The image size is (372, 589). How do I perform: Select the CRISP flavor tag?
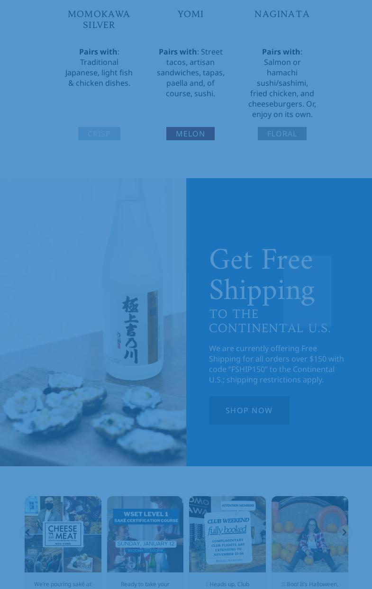pos(99,134)
